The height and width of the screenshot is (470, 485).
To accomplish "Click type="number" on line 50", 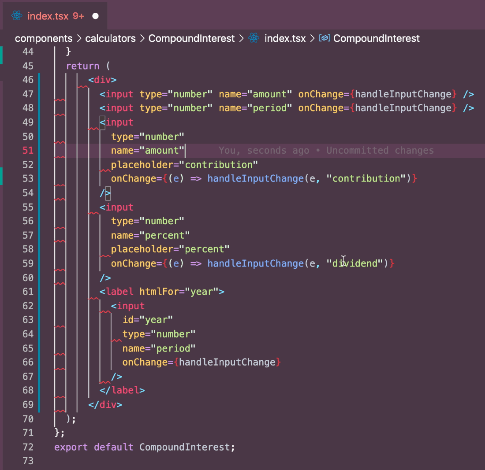I will 148,137.
